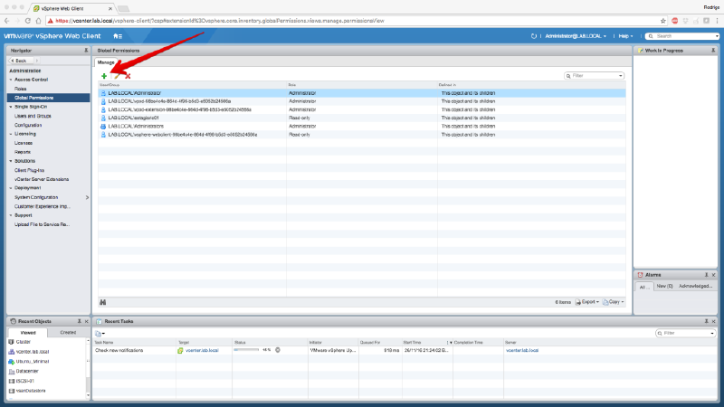724x407 pixels.
Task: Select the Acknowledged alarms tab
Action: 696,286
